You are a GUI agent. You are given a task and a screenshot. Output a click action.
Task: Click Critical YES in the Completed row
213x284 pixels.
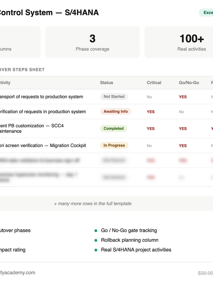[151, 129]
